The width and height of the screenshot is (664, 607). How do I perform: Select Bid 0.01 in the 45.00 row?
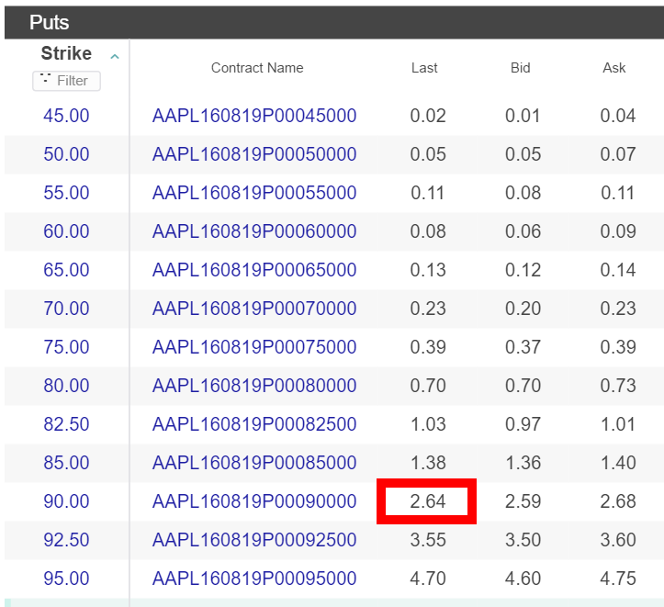pyautogui.click(x=523, y=116)
